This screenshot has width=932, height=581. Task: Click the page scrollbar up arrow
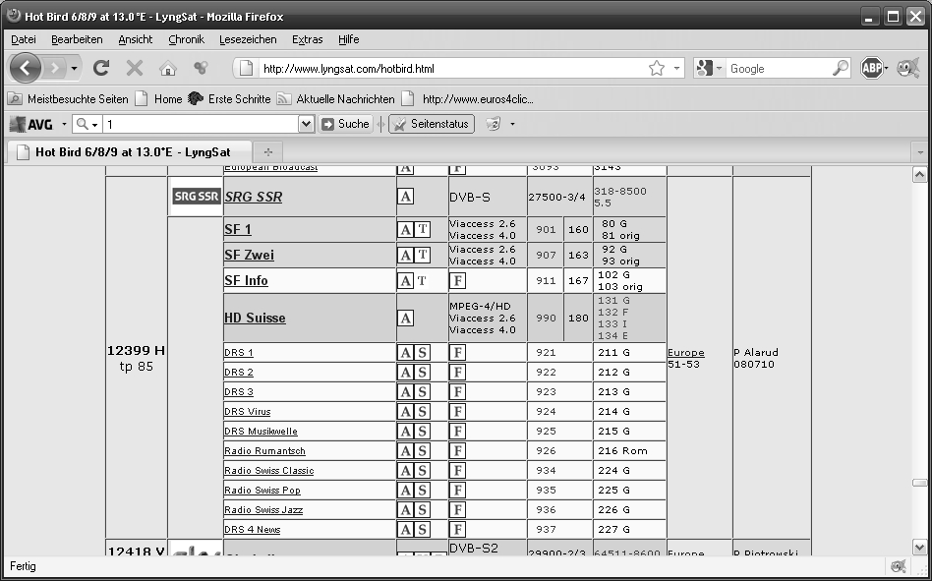point(919,175)
